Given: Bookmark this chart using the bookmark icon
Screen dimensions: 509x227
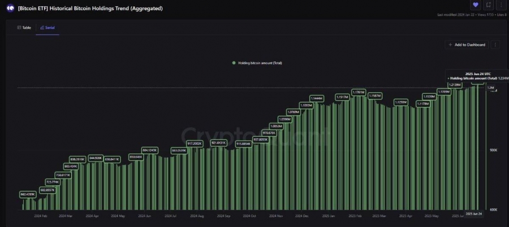Looking at the screenshot, I should point(488,5).
